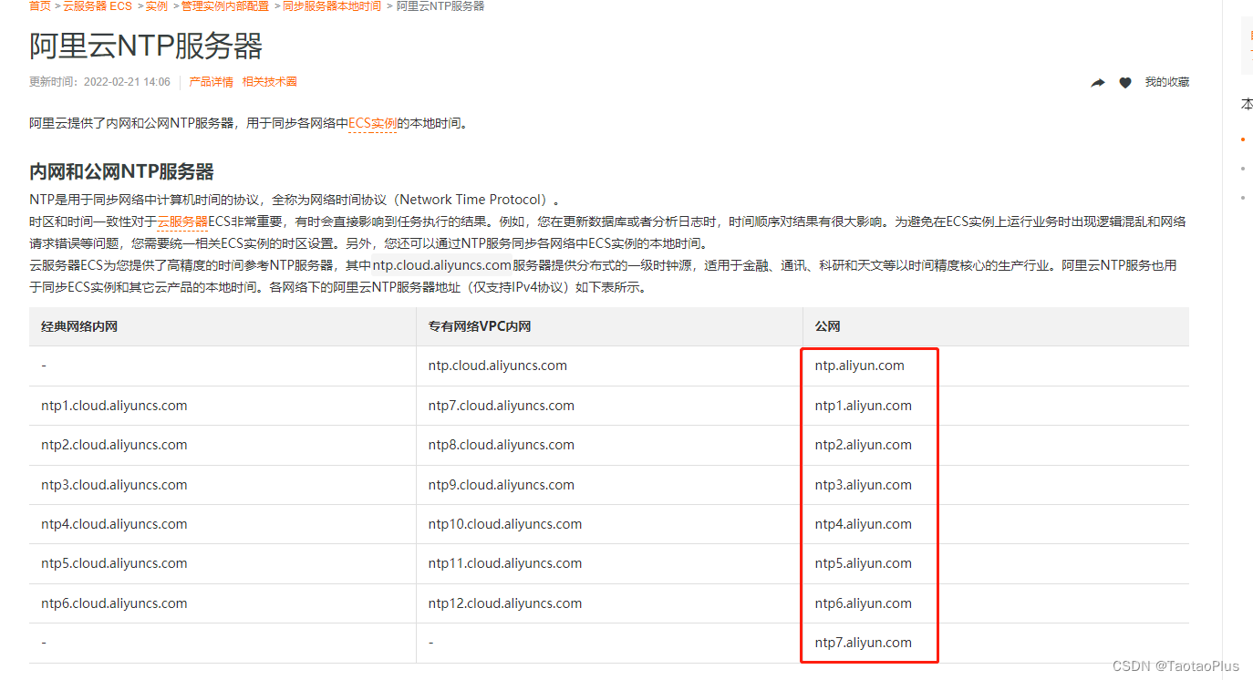Select ntp6.aliyun.com cell
The height and width of the screenshot is (680, 1253).
click(996, 603)
